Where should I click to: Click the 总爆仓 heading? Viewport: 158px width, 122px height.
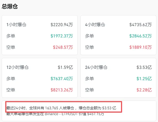[x=10, y=6]
